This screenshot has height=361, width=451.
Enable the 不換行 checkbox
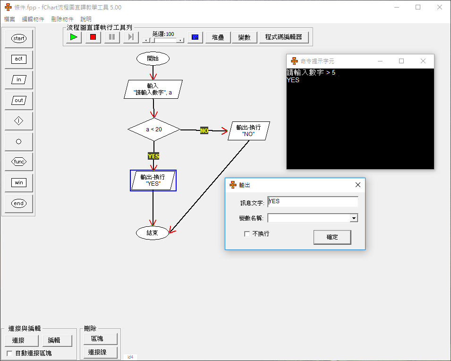coord(247,234)
